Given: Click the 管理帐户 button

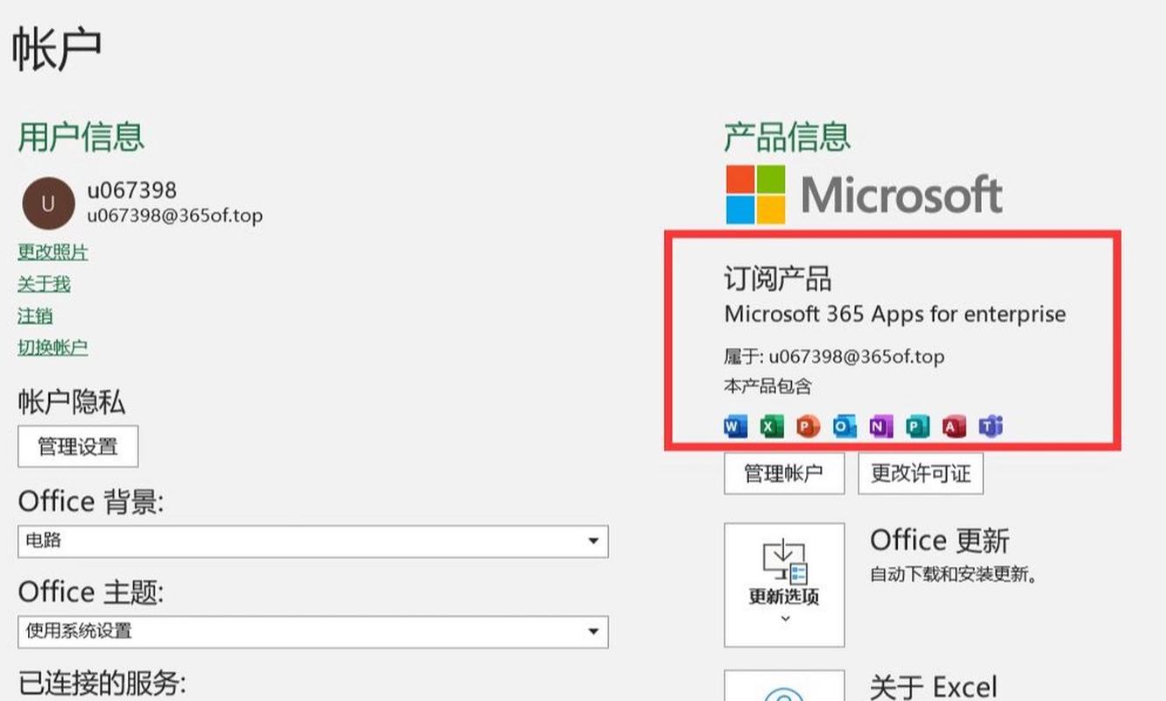Looking at the screenshot, I should [x=784, y=474].
